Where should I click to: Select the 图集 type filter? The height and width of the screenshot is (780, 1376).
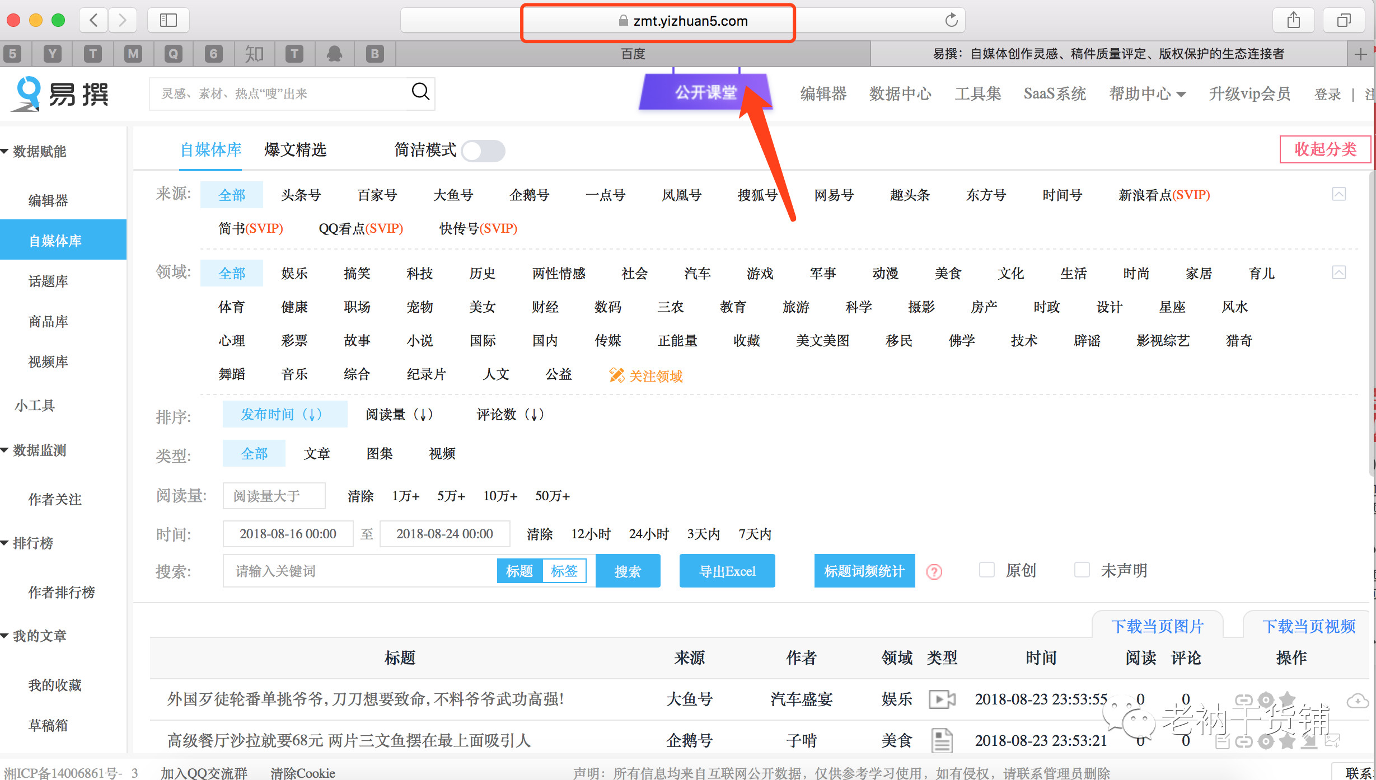[380, 454]
